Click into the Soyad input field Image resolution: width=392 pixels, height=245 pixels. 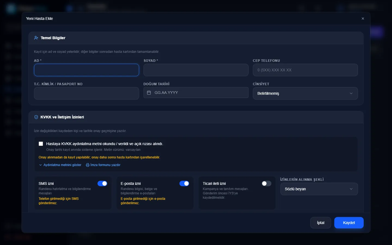pos(196,70)
